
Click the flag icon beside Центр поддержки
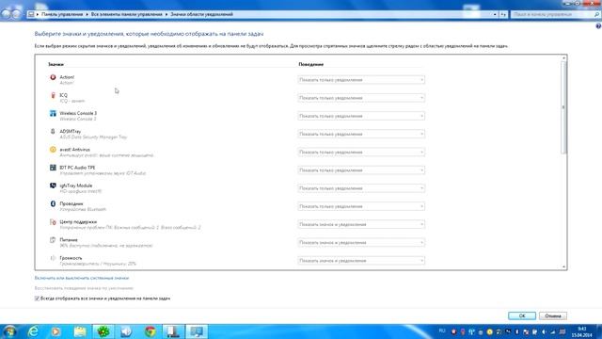tap(53, 222)
